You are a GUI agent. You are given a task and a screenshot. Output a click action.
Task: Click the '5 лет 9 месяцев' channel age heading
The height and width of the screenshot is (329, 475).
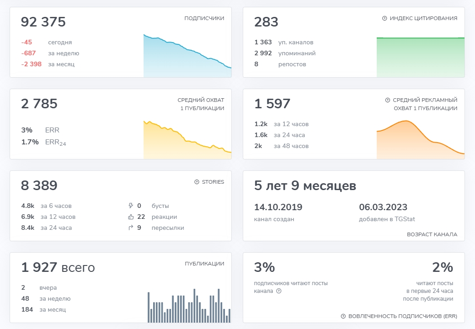[x=305, y=186]
